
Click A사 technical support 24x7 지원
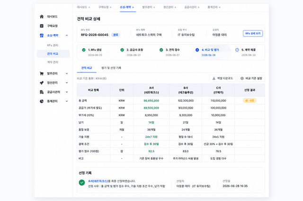pos(151,137)
